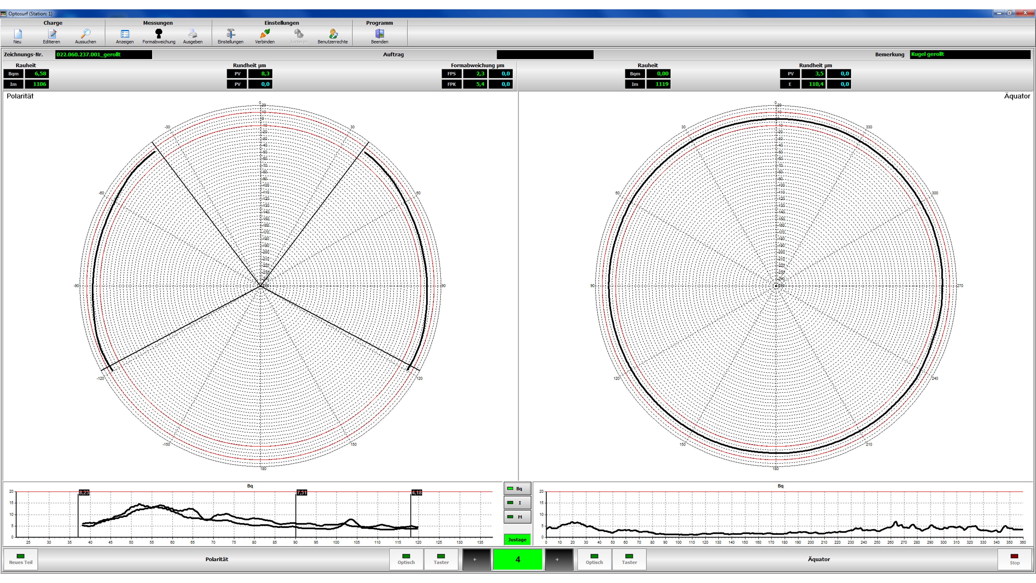Click the 8,23 marker on Bq chart

tap(84, 493)
